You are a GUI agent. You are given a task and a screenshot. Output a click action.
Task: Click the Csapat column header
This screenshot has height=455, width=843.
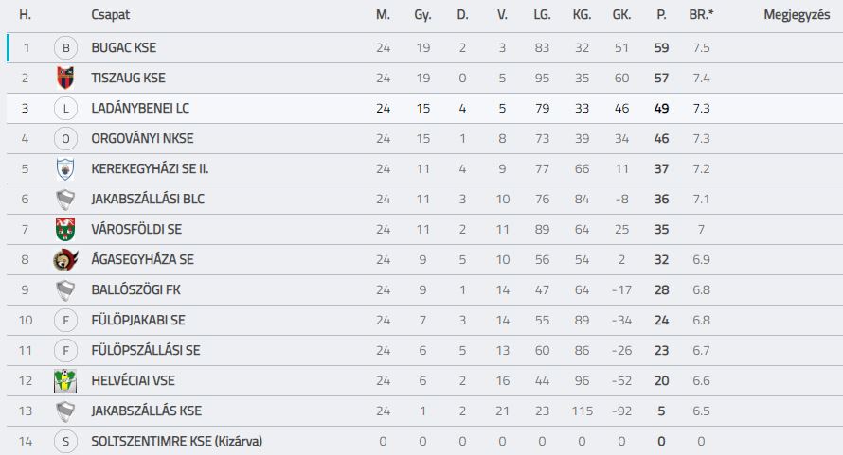110,15
